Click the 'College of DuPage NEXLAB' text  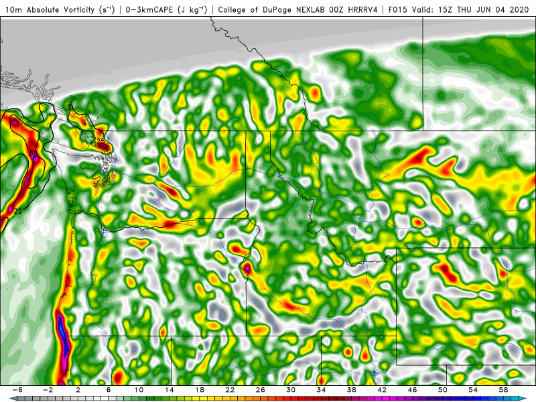pyautogui.click(x=270, y=9)
